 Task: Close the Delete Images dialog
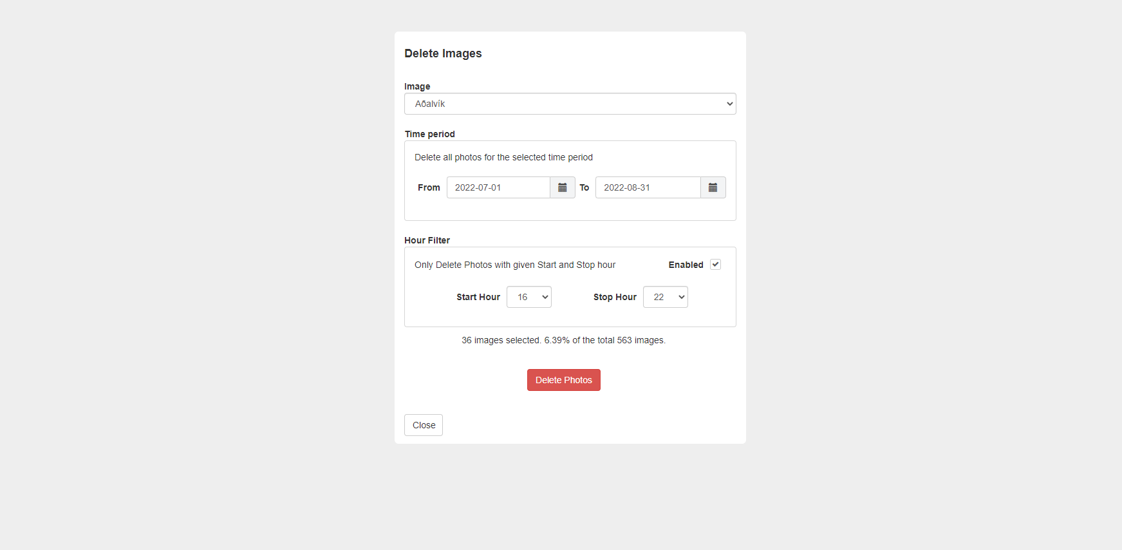424,425
